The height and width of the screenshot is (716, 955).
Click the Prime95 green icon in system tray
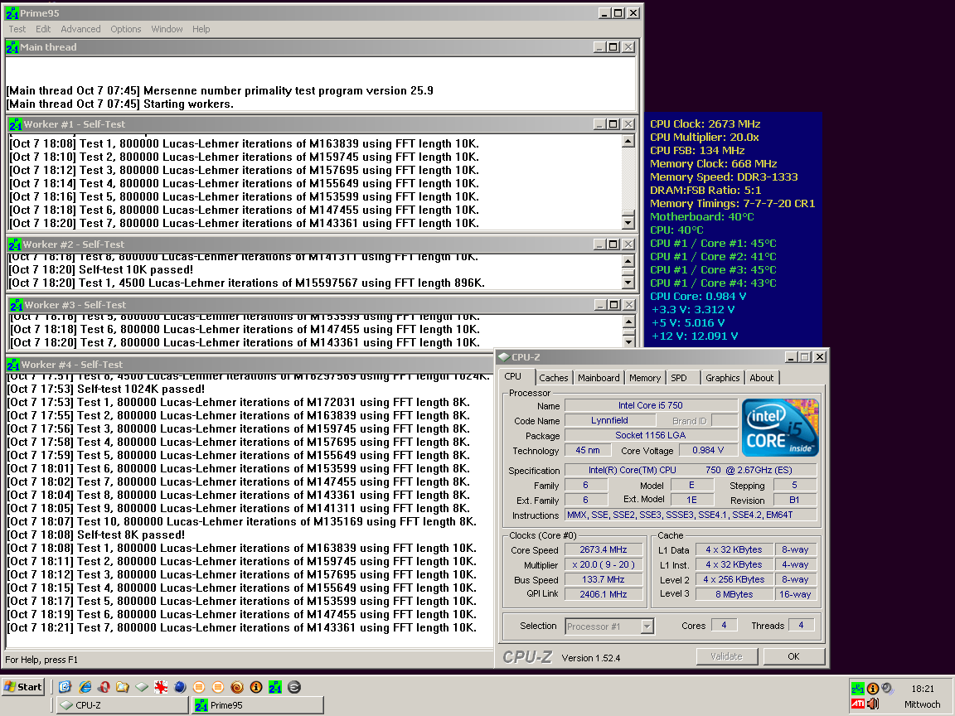(857, 689)
